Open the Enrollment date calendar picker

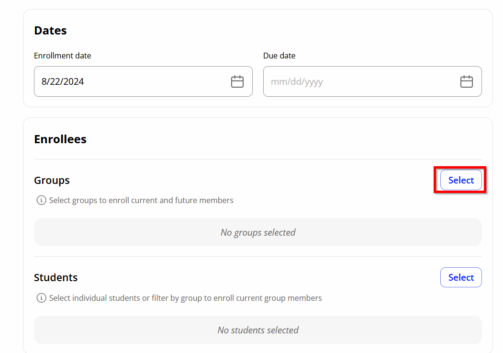(x=237, y=81)
